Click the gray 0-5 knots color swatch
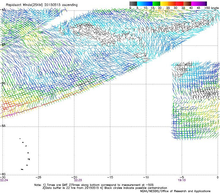 coord(133,4)
